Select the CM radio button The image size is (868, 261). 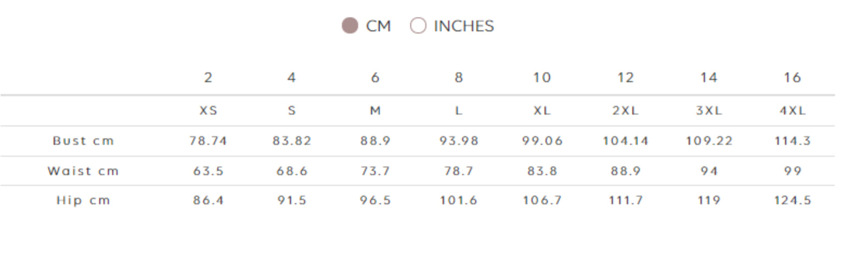click(350, 25)
